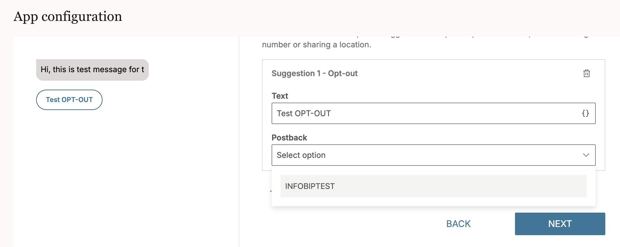Viewport: 620px width, 247px height.
Task: Go back with the BACK link
Action: point(458,224)
